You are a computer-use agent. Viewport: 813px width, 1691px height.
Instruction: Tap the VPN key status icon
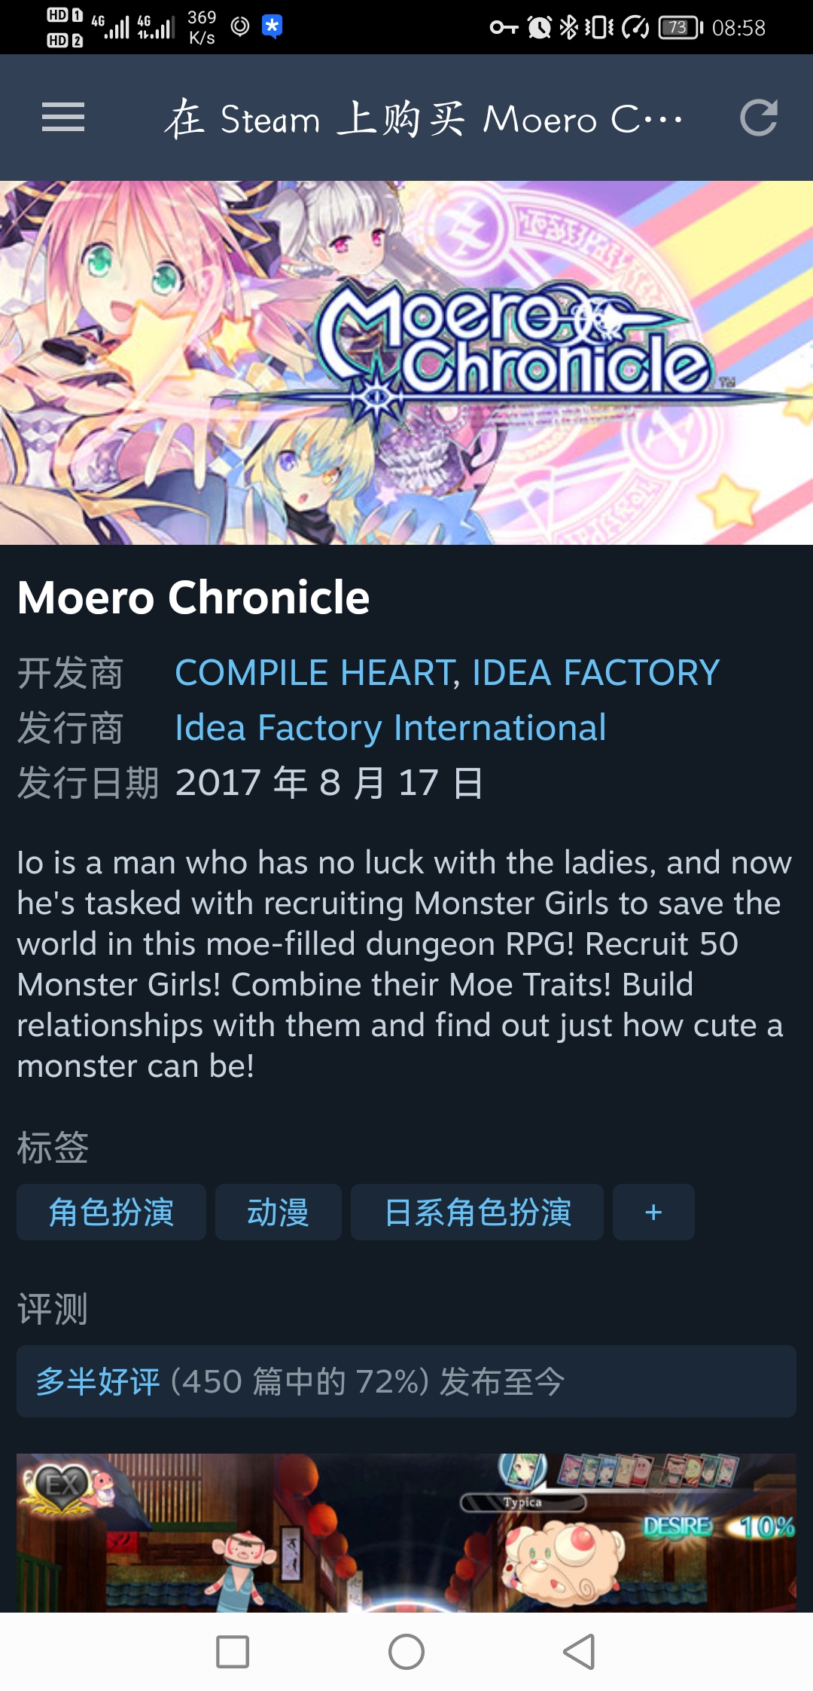(504, 28)
